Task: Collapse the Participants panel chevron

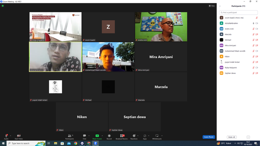Action: [220, 6]
